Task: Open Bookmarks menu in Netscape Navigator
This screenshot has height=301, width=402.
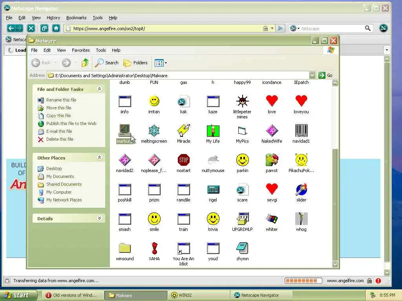Action: pos(77,18)
